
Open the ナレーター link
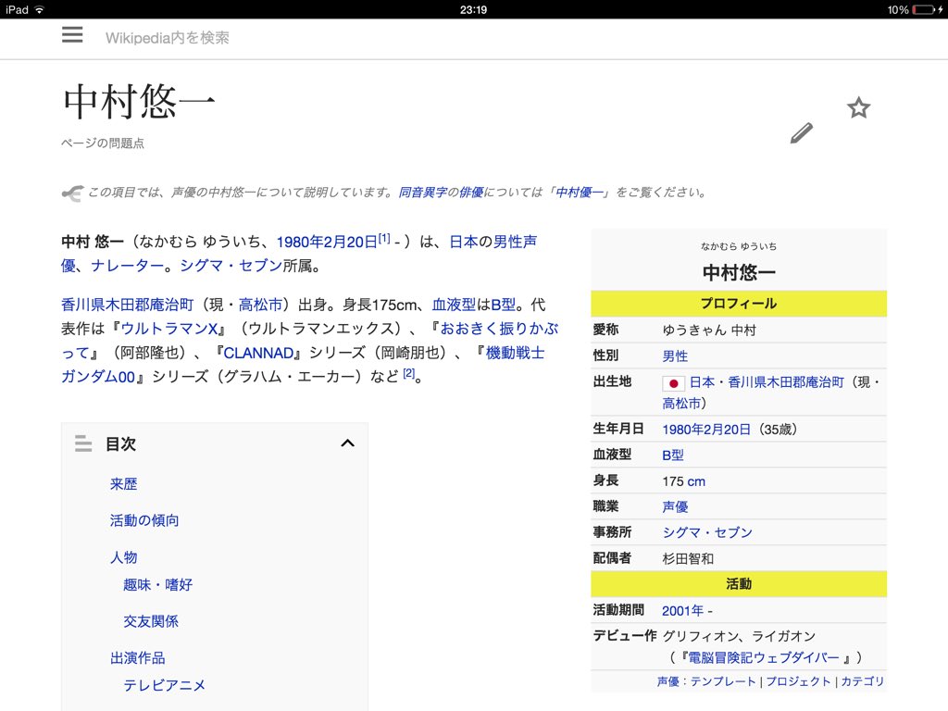click(128, 266)
